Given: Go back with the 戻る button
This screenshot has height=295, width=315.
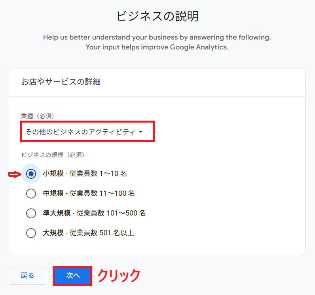Looking at the screenshot, I should 27,276.
